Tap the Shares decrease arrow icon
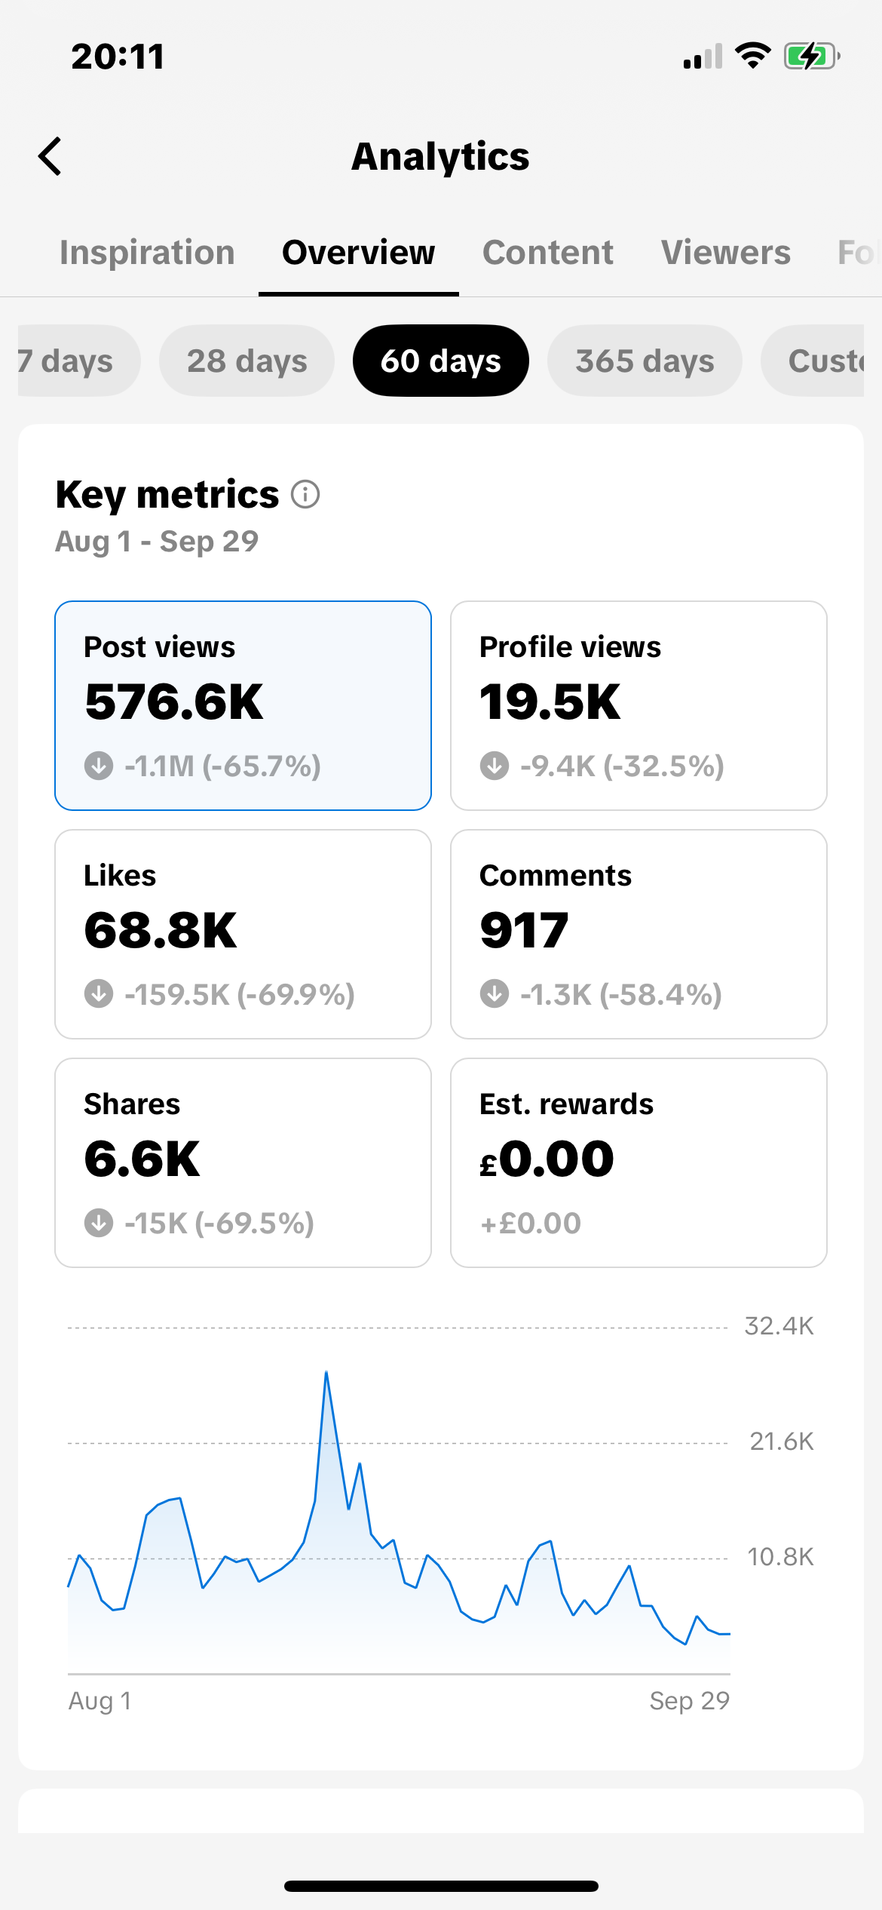Image resolution: width=882 pixels, height=1910 pixels. click(x=99, y=1223)
